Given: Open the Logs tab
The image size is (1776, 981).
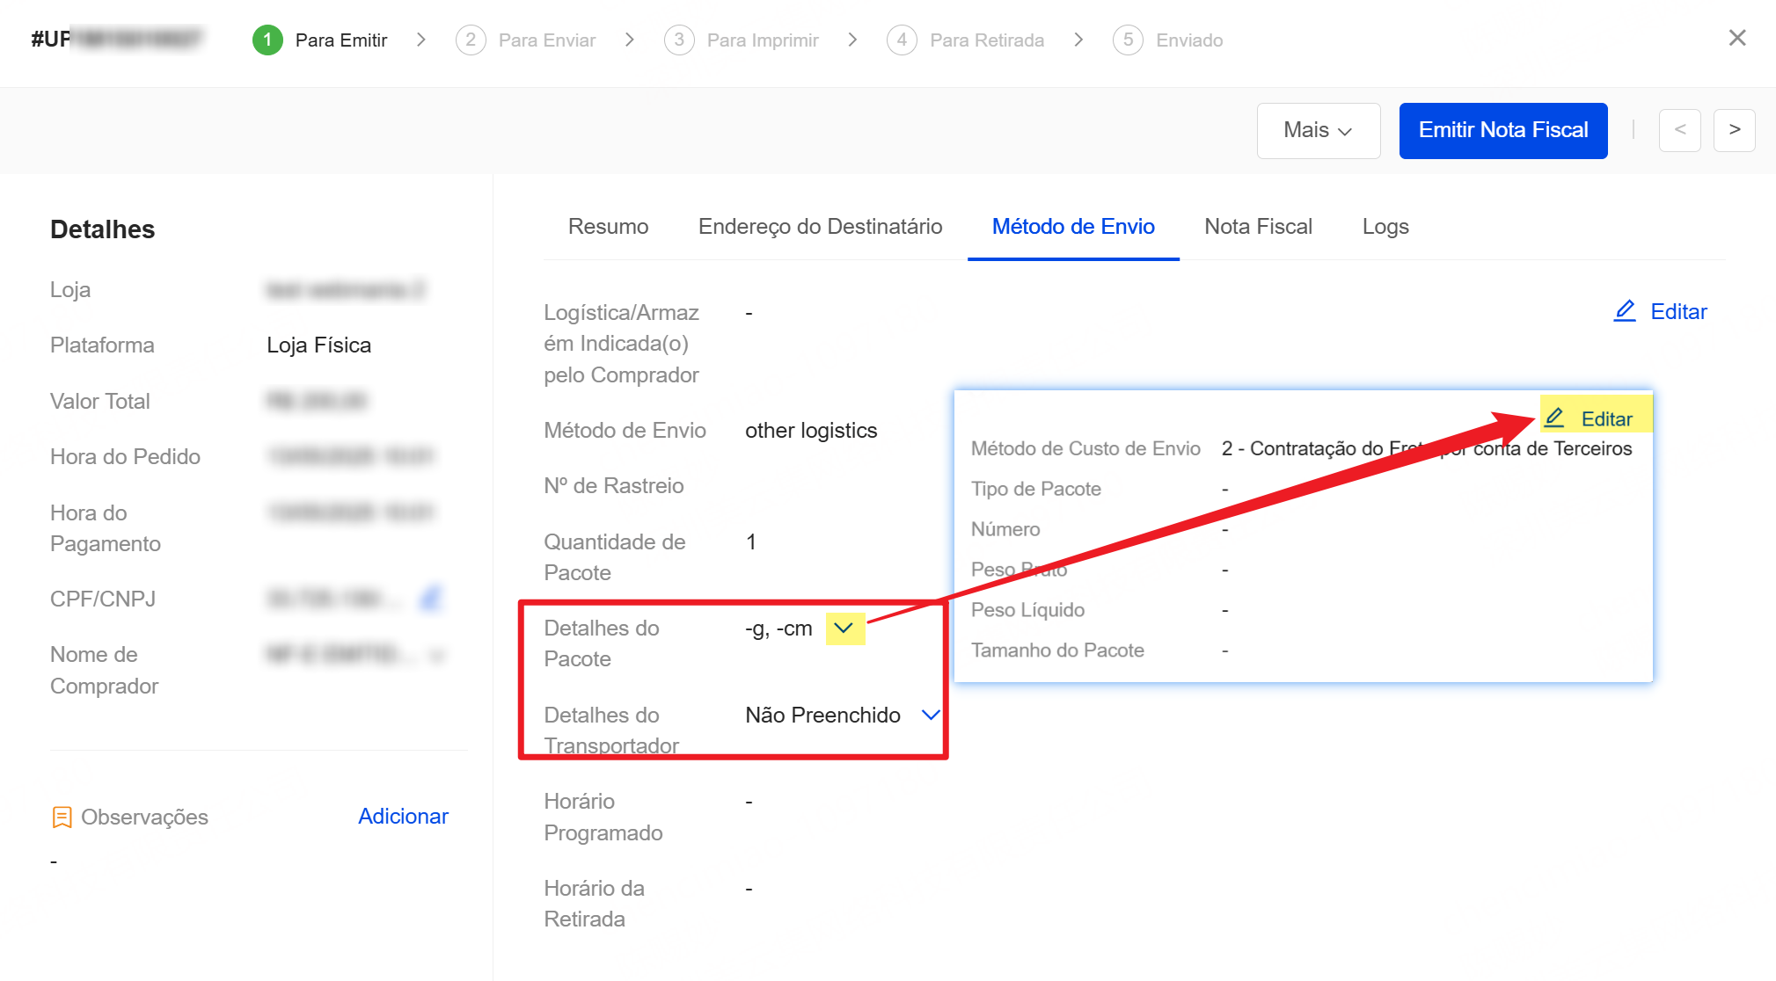Looking at the screenshot, I should point(1385,227).
